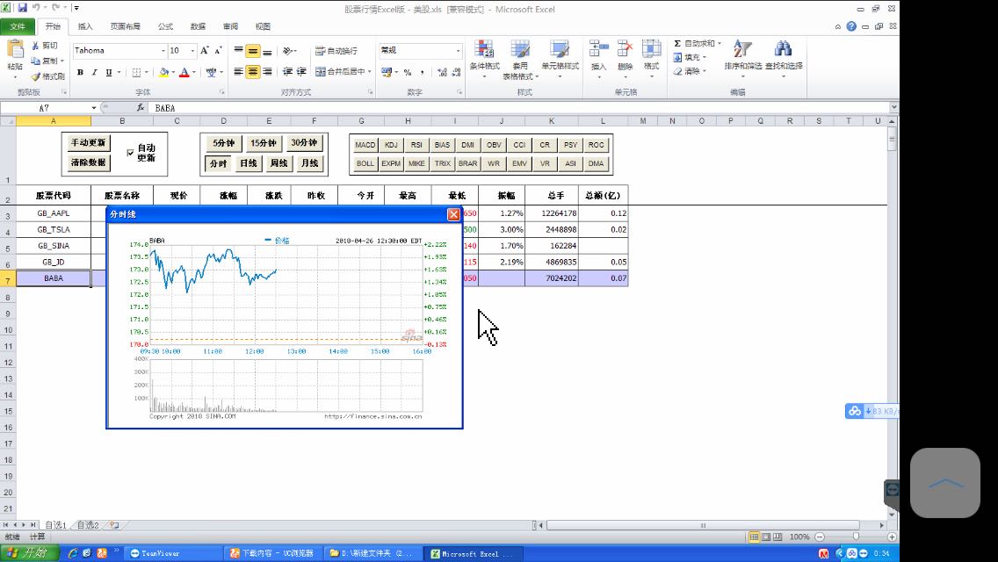Open Merge & Center (合并后居中) dropdown
Image resolution: width=998 pixels, height=562 pixels.
coord(369,72)
